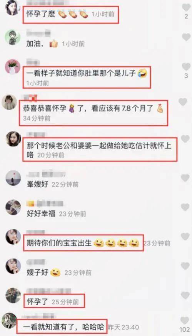Open profile avatar of 怀孕了麽 commenter
192x336 pixels.
coord(12,8)
